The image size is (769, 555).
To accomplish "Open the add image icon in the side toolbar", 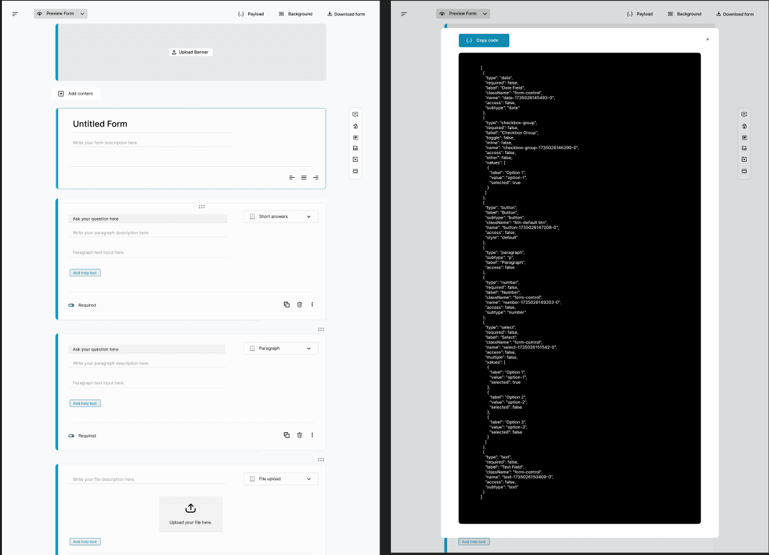I will coord(355,148).
